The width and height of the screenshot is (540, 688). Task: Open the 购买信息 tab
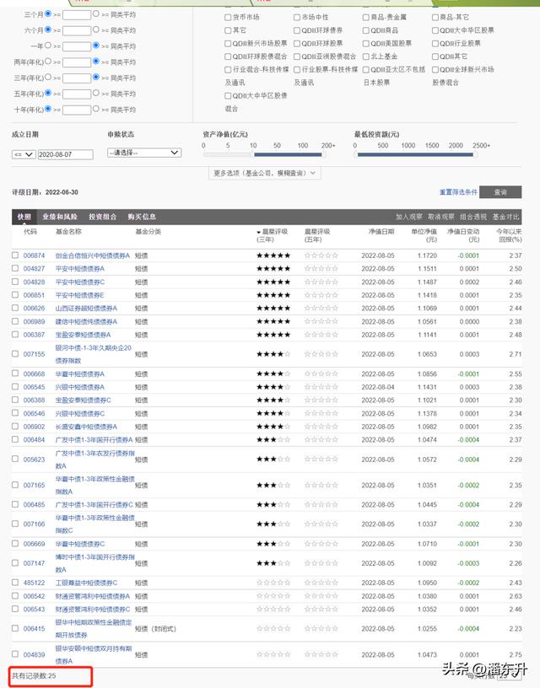pos(143,217)
